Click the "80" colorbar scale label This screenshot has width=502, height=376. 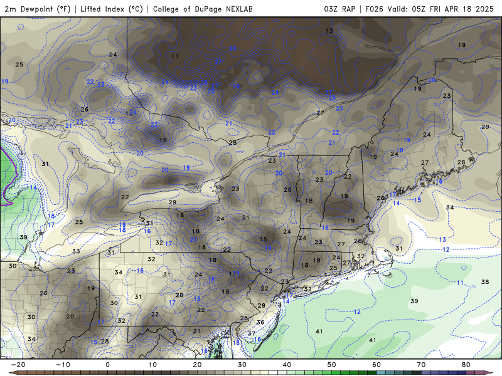pos(466,365)
